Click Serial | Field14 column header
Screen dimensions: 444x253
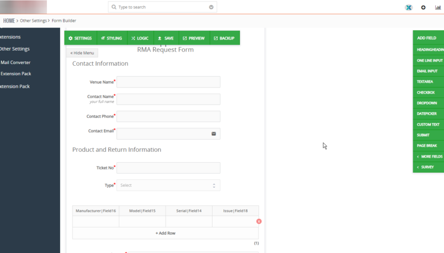189,211
